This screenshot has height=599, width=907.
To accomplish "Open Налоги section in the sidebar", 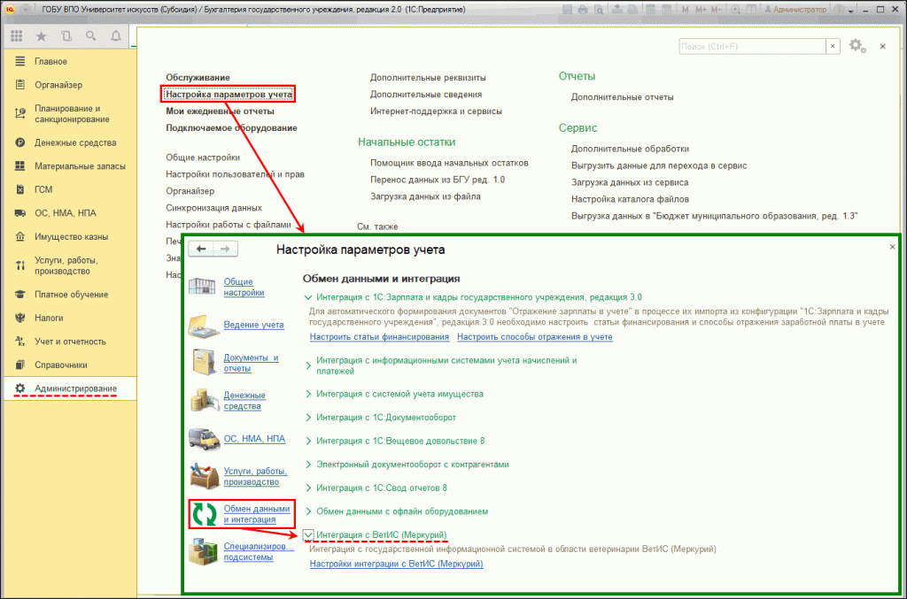I will coord(49,318).
